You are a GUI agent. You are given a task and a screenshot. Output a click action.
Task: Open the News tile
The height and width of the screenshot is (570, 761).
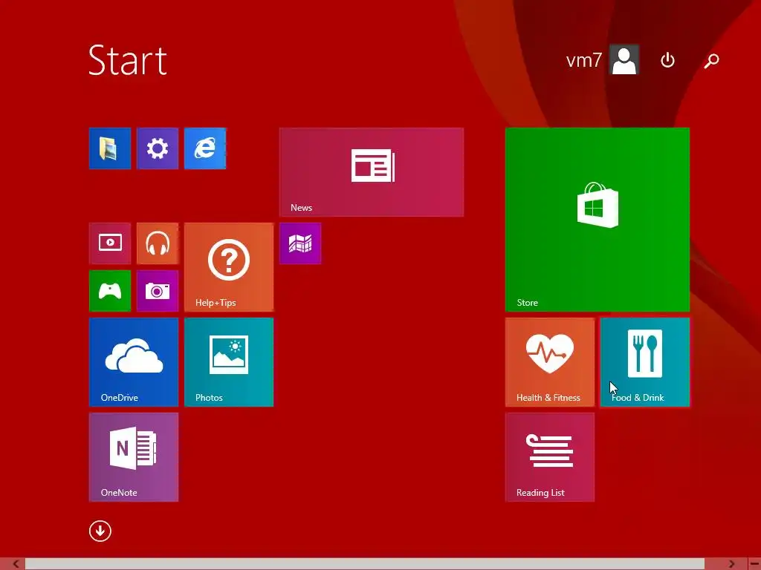(372, 172)
